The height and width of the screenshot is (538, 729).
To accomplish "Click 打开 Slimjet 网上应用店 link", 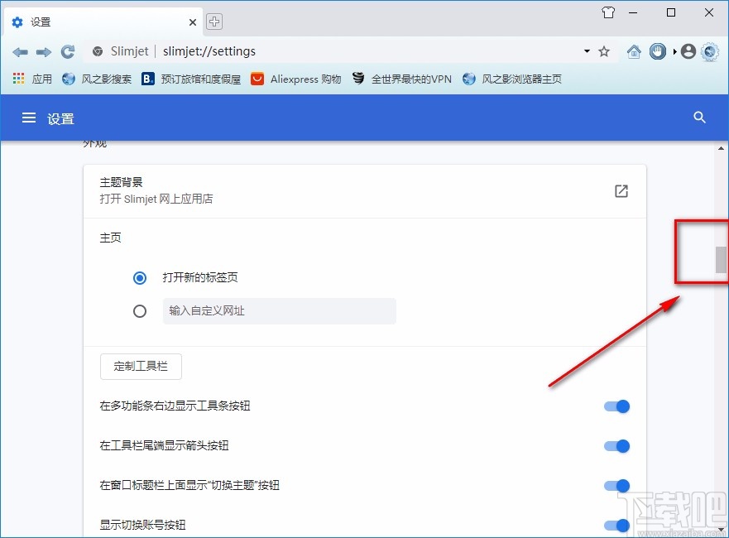I will 156,199.
